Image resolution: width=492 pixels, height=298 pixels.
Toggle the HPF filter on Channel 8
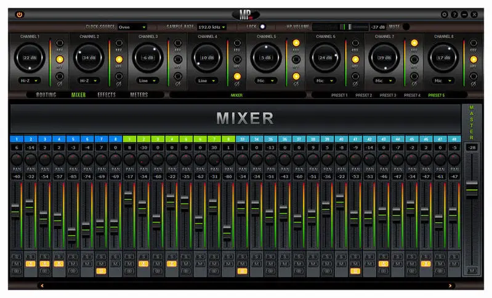(473, 60)
